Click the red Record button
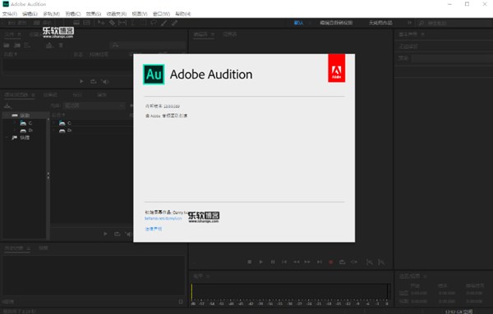Viewport: 493px width, 314px height. [x=331, y=262]
